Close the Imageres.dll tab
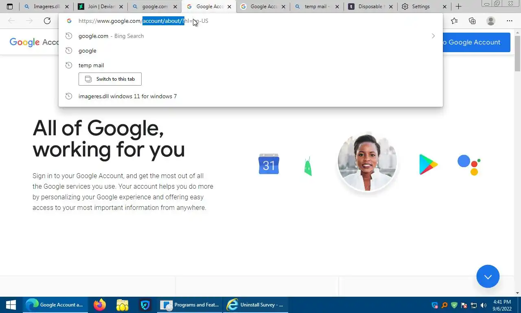 pos(67,7)
